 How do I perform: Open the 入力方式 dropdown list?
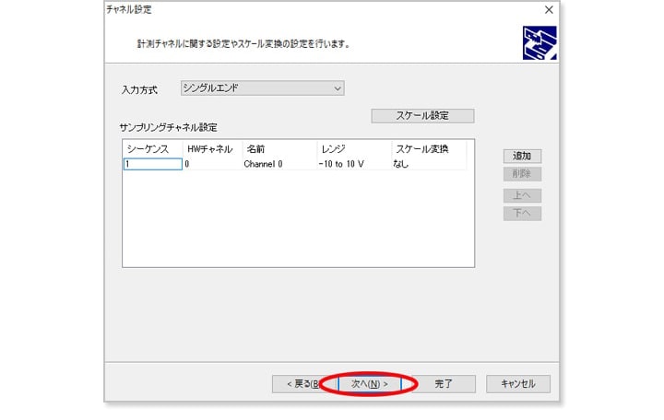coord(262,88)
